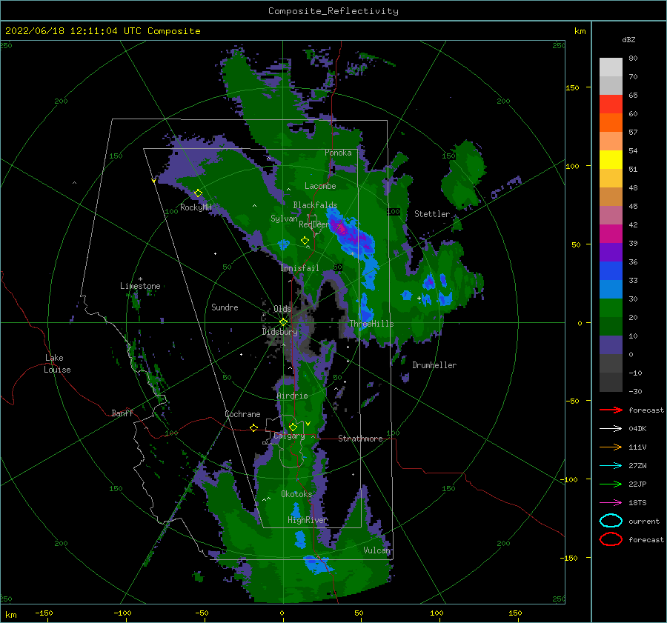
Task: Click the Composite_Reflectivity title text
Action: tap(333, 11)
